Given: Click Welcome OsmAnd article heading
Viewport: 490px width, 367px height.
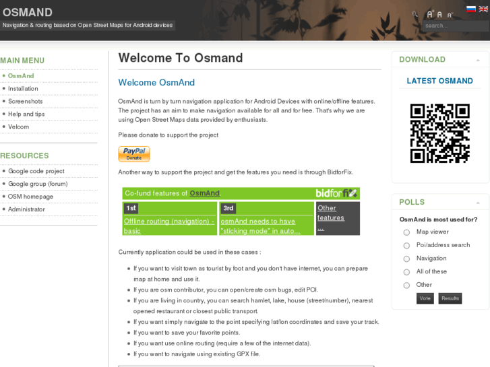Looking at the screenshot, I should (x=156, y=82).
